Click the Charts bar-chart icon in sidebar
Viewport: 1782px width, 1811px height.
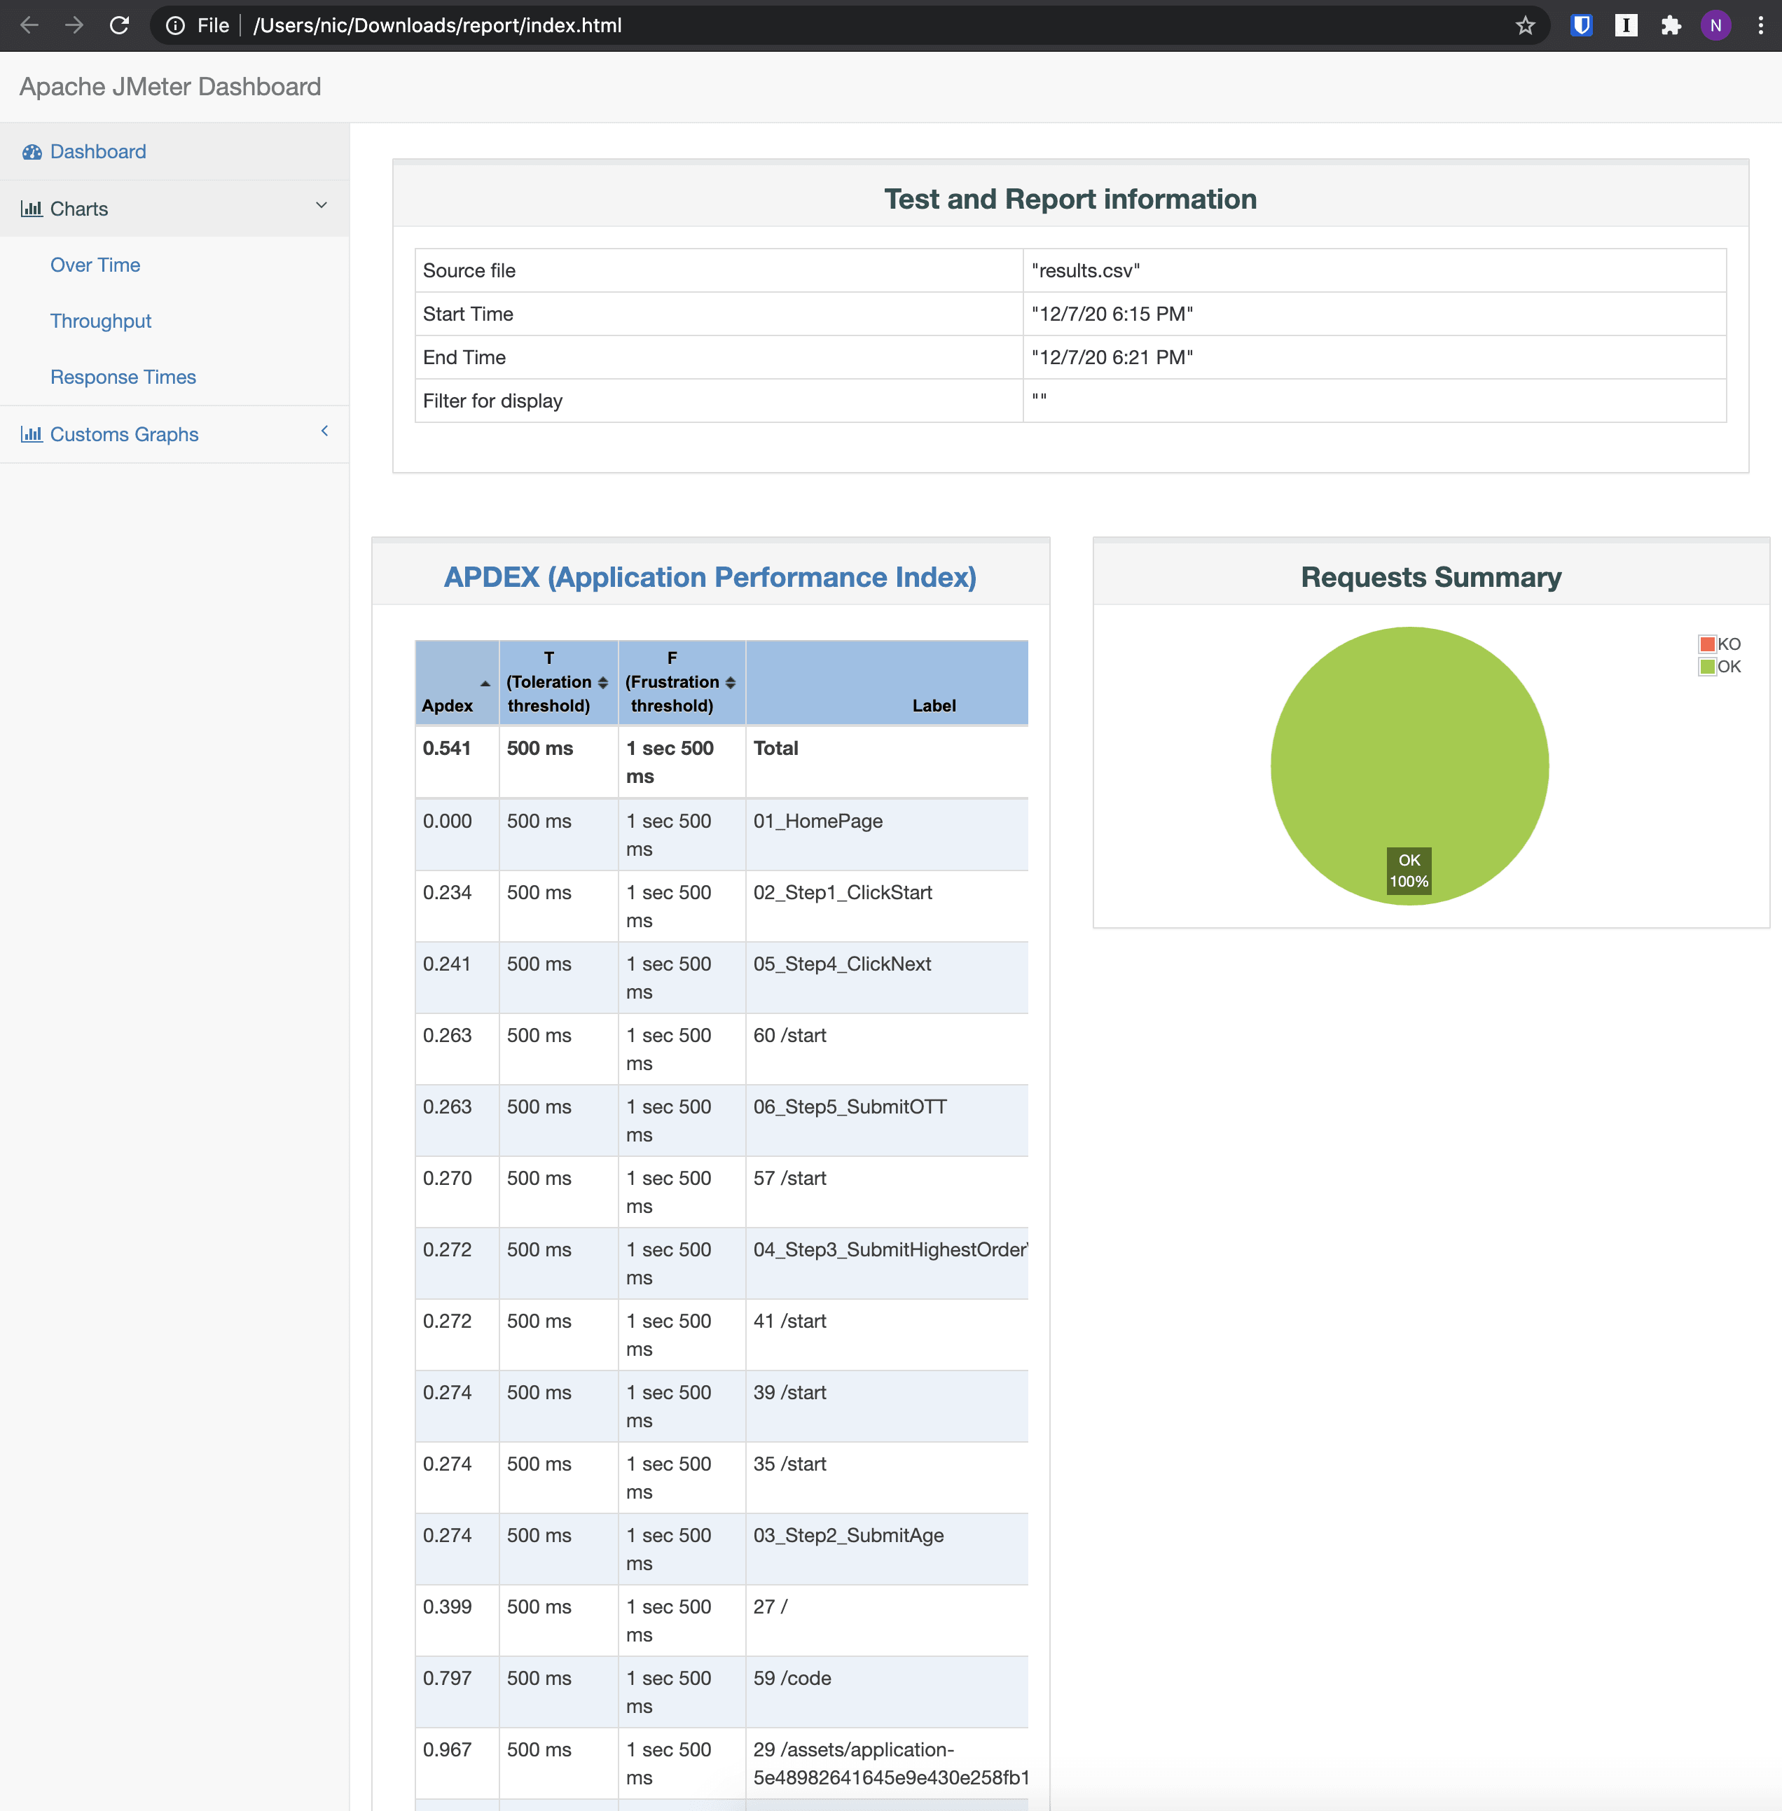33,209
